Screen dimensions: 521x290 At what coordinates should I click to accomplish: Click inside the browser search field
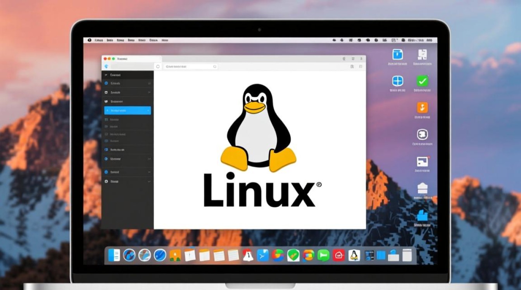coord(190,66)
